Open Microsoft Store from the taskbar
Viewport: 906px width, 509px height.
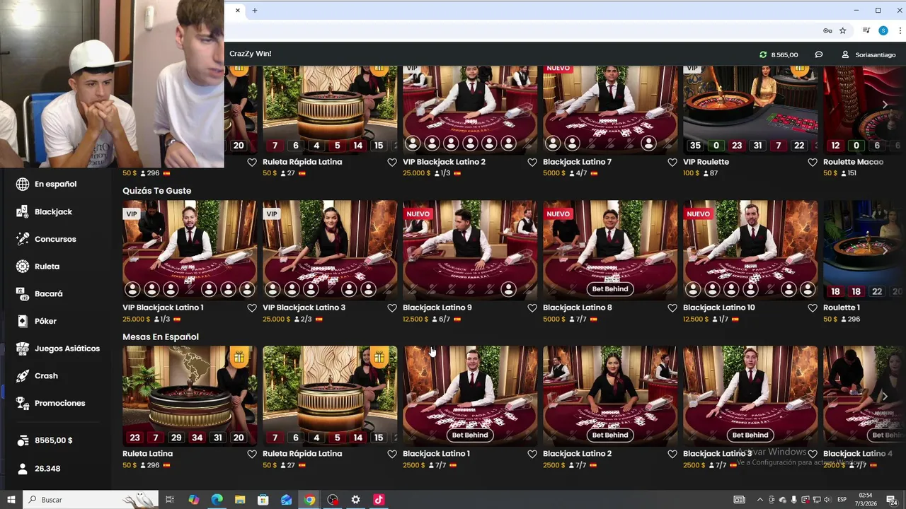(263, 500)
